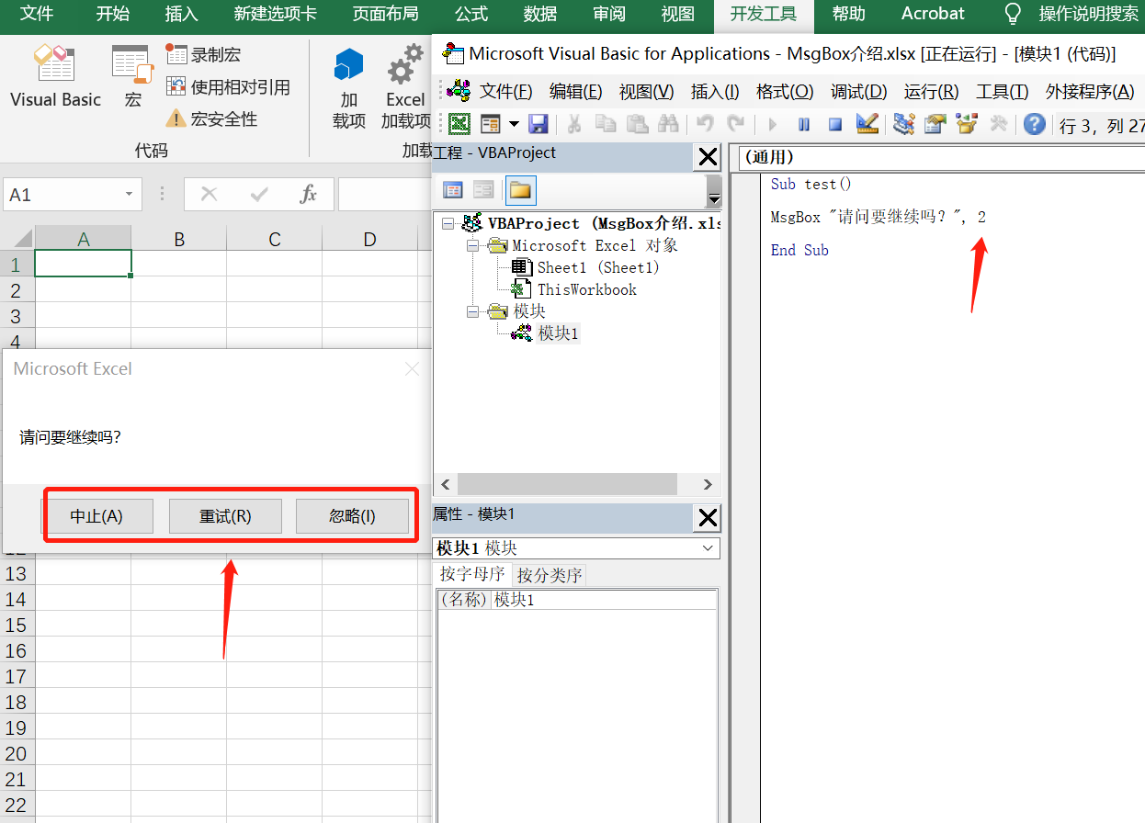Collapse the Microsoft Excel 对象 tree node

[x=472, y=245]
